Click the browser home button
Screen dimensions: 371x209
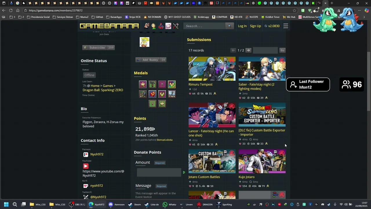point(18,10)
